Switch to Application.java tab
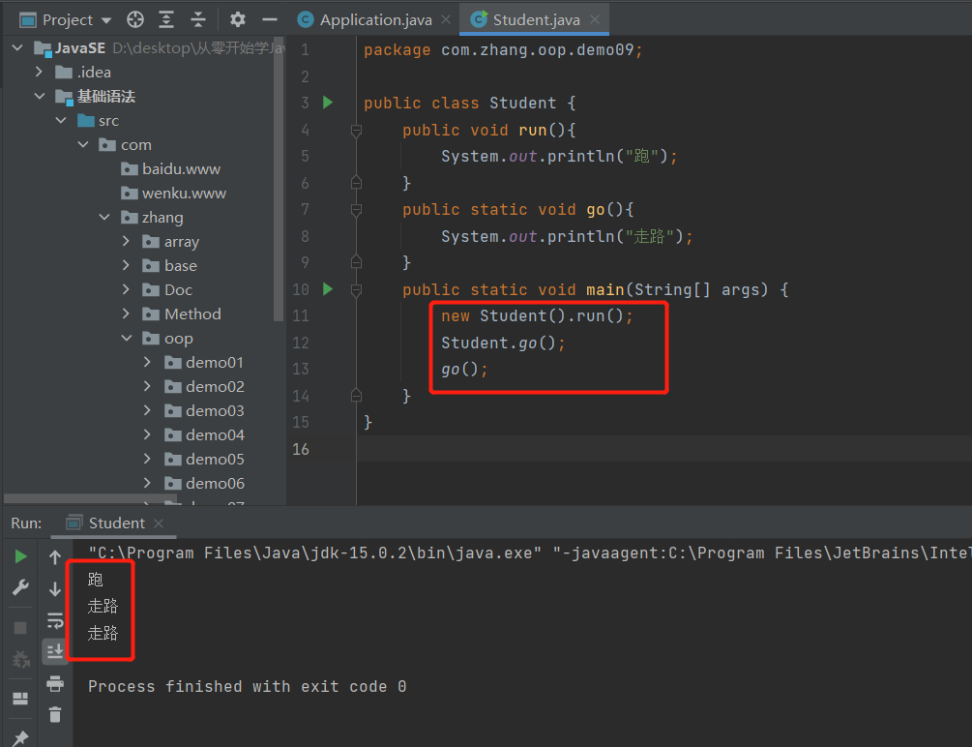The width and height of the screenshot is (972, 747). click(375, 20)
